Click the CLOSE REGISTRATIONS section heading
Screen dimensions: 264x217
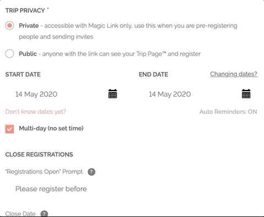tap(39, 154)
